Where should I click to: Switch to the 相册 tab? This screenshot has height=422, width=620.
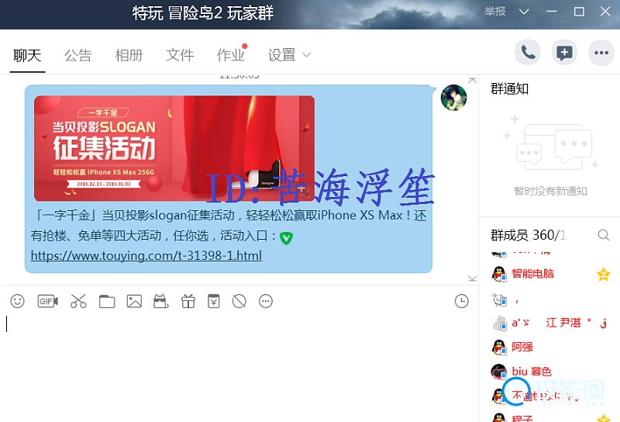129,55
